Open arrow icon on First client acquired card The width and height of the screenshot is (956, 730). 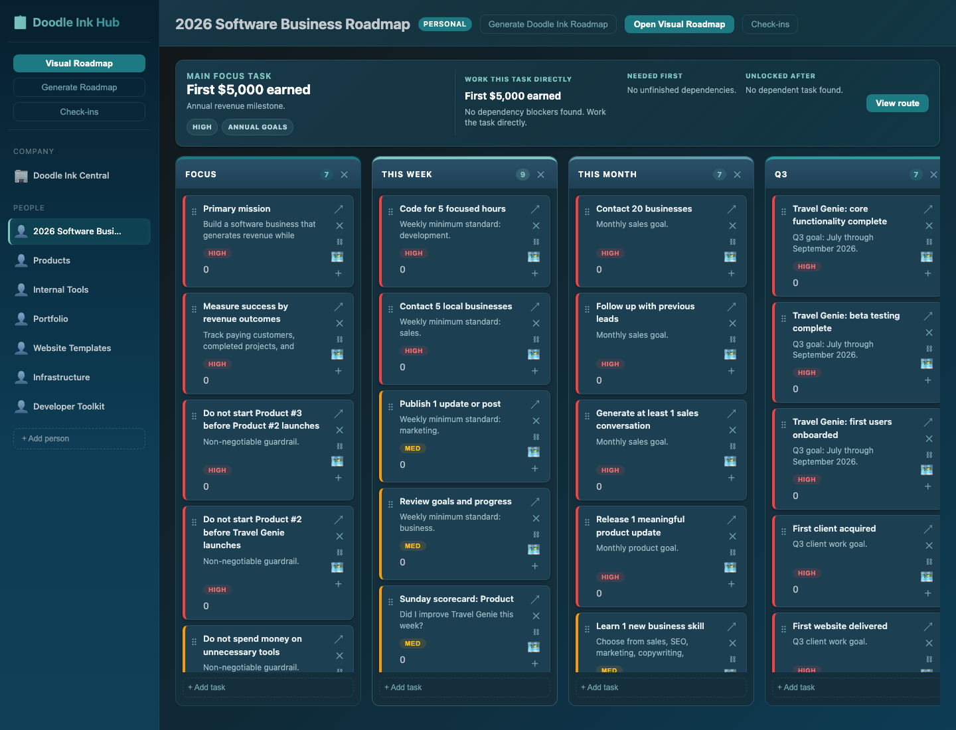coord(928,529)
